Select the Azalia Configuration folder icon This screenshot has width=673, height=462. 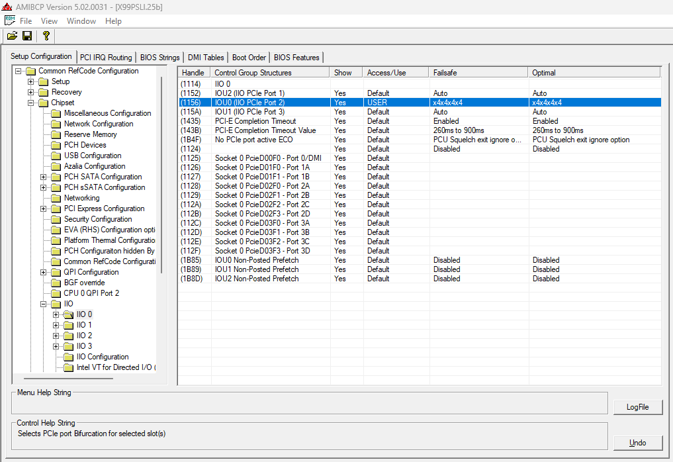click(56, 166)
